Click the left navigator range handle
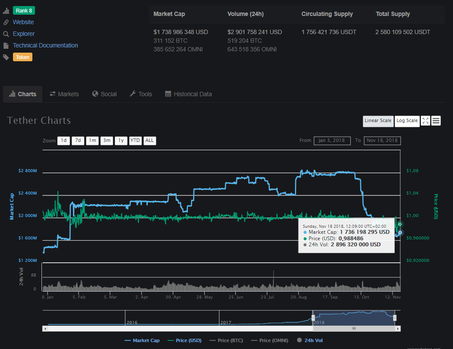This screenshot has width=453, height=349. tap(313, 318)
